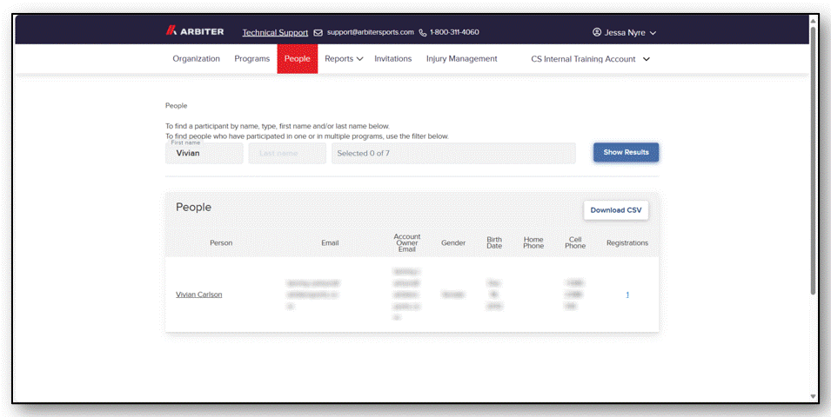Select the People tab
Screen dimensions: 831x417
pos(298,59)
